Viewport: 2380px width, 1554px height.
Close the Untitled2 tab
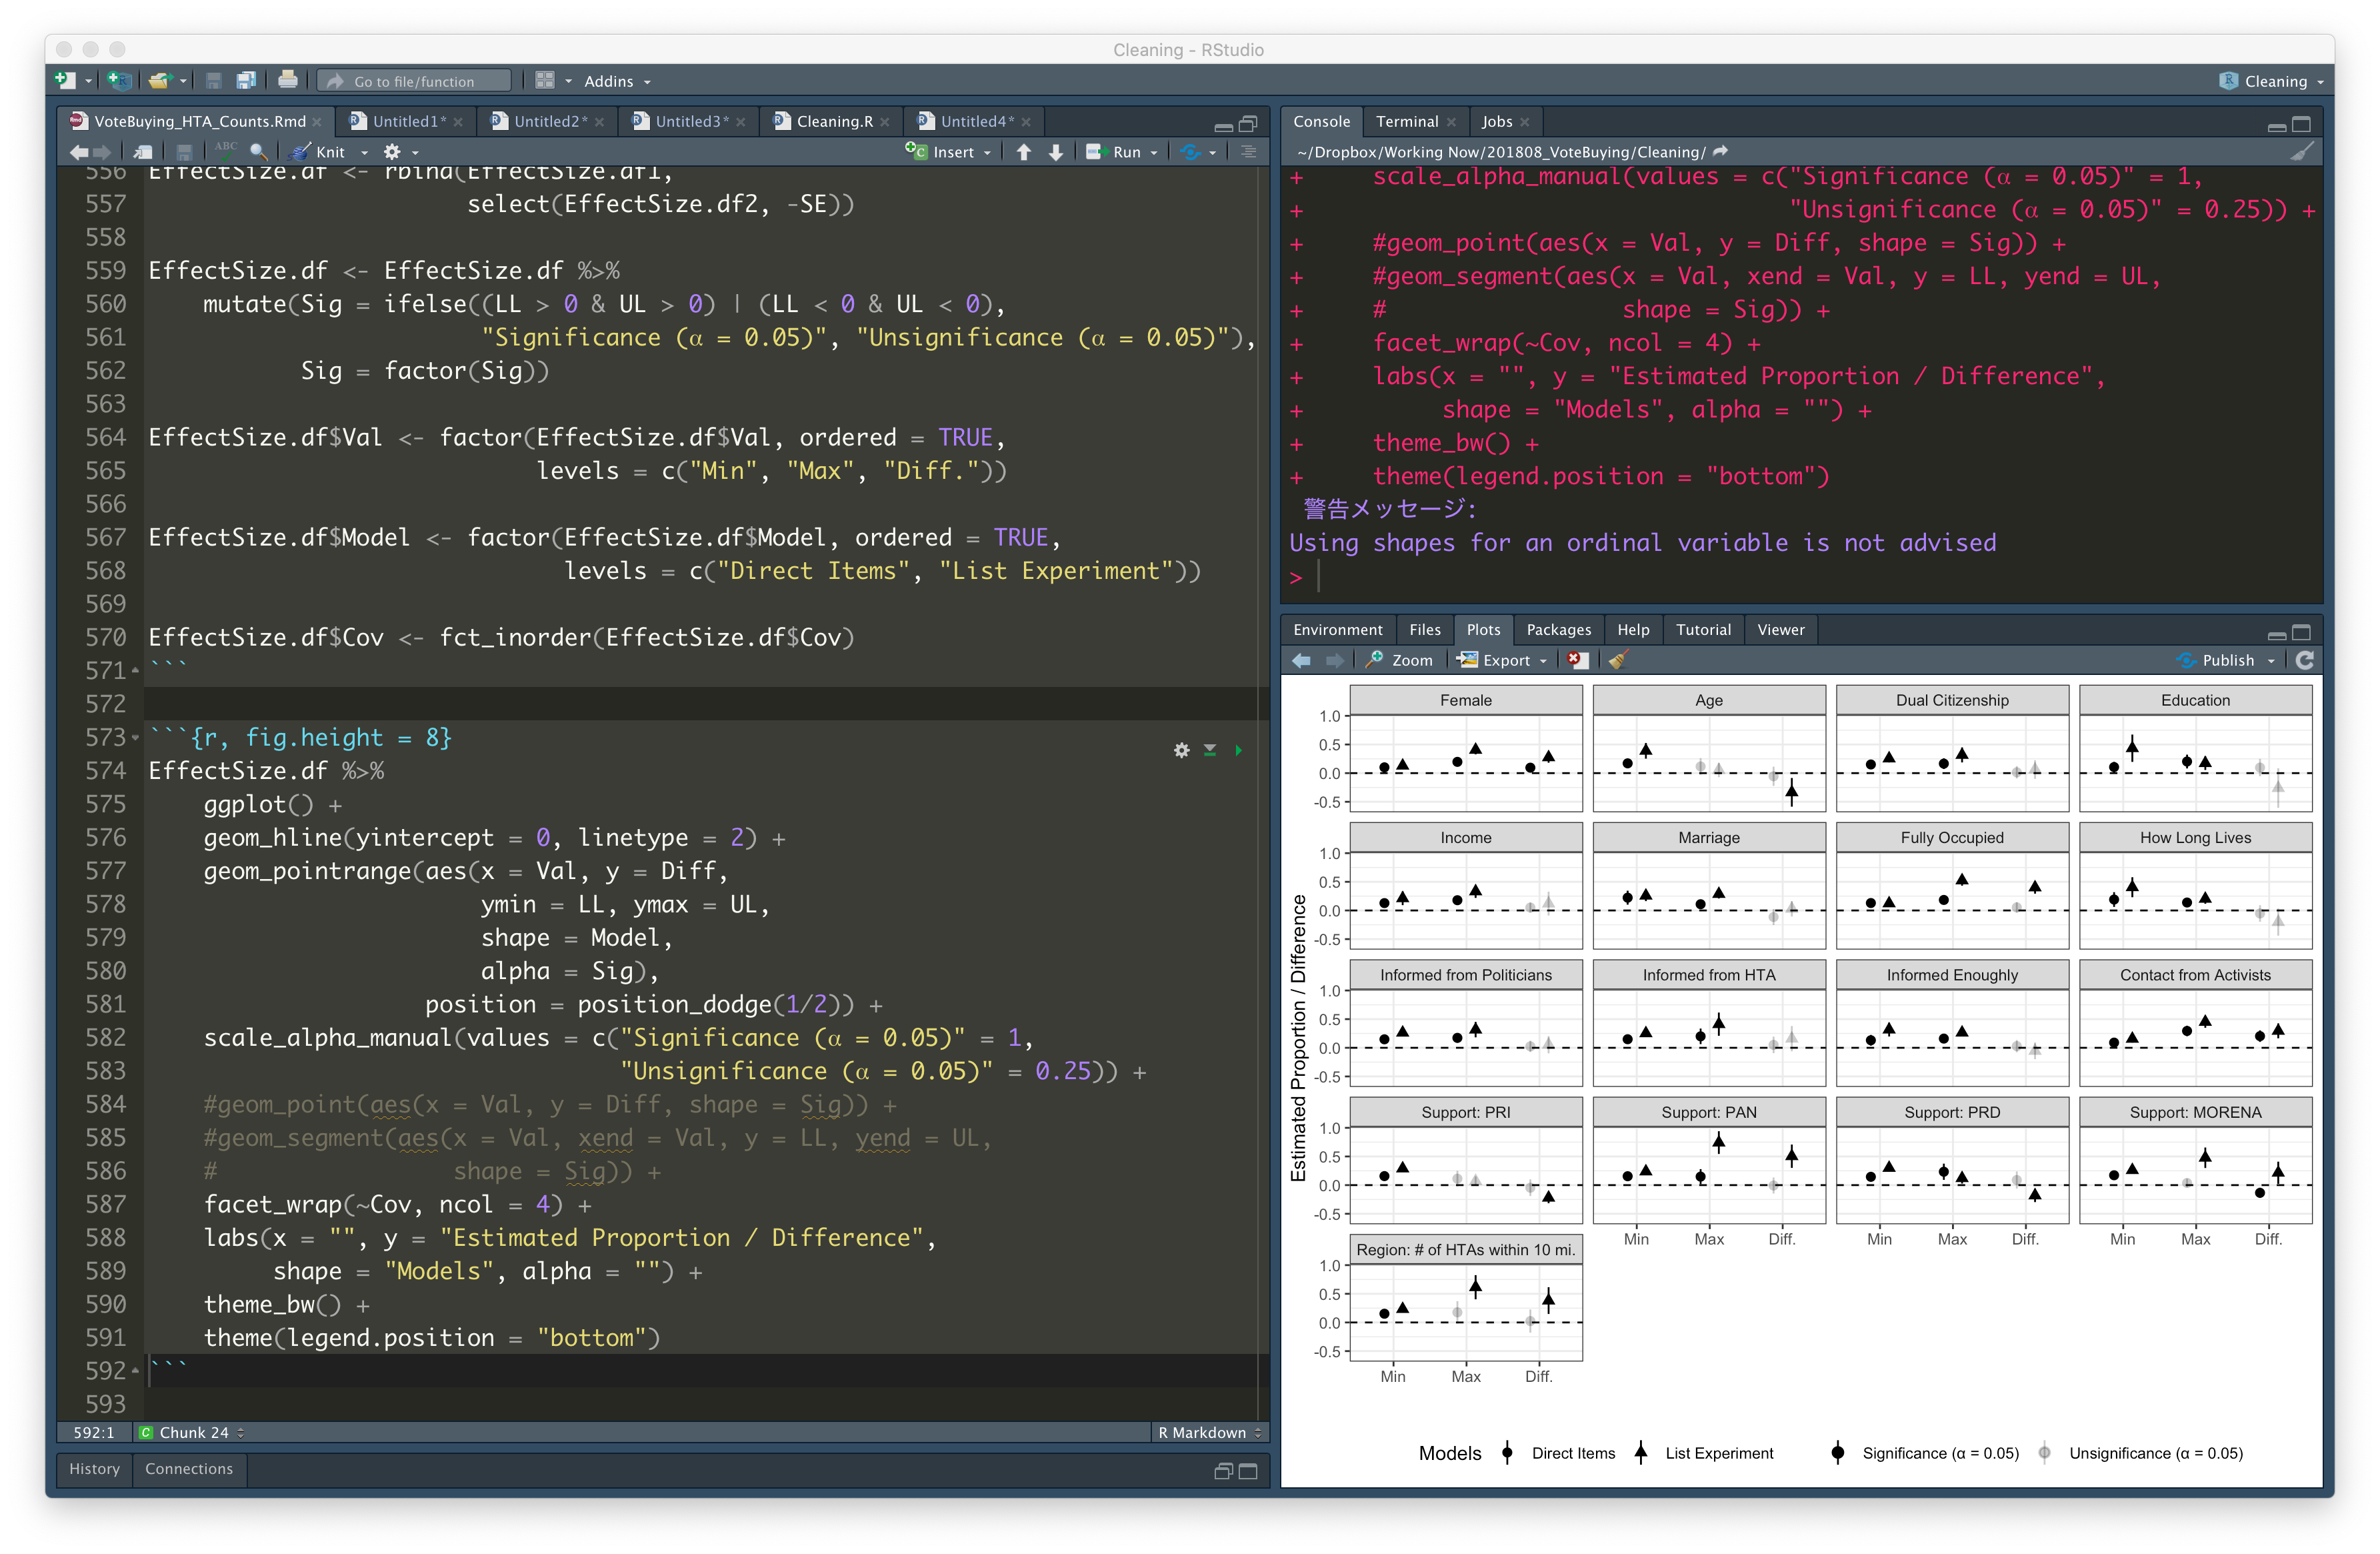(599, 122)
